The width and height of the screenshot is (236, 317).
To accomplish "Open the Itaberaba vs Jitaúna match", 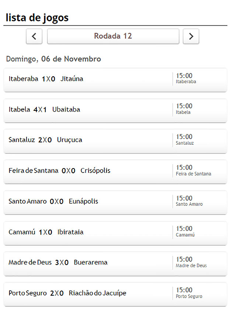I will (x=115, y=80).
